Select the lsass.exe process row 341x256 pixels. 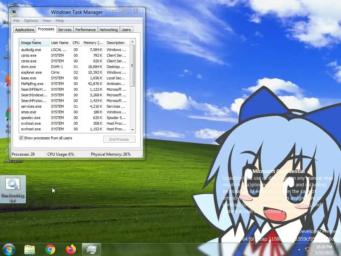point(74,78)
